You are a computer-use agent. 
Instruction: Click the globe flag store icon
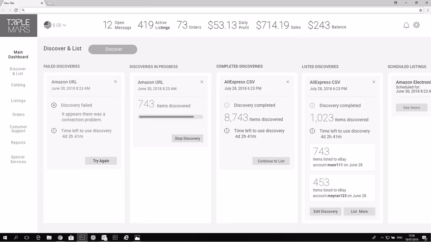tap(47, 25)
